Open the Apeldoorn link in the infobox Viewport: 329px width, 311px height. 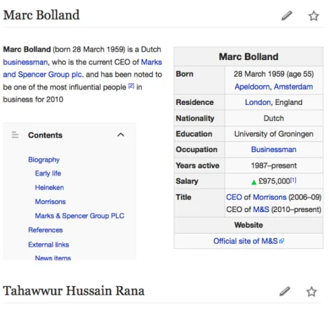252,87
